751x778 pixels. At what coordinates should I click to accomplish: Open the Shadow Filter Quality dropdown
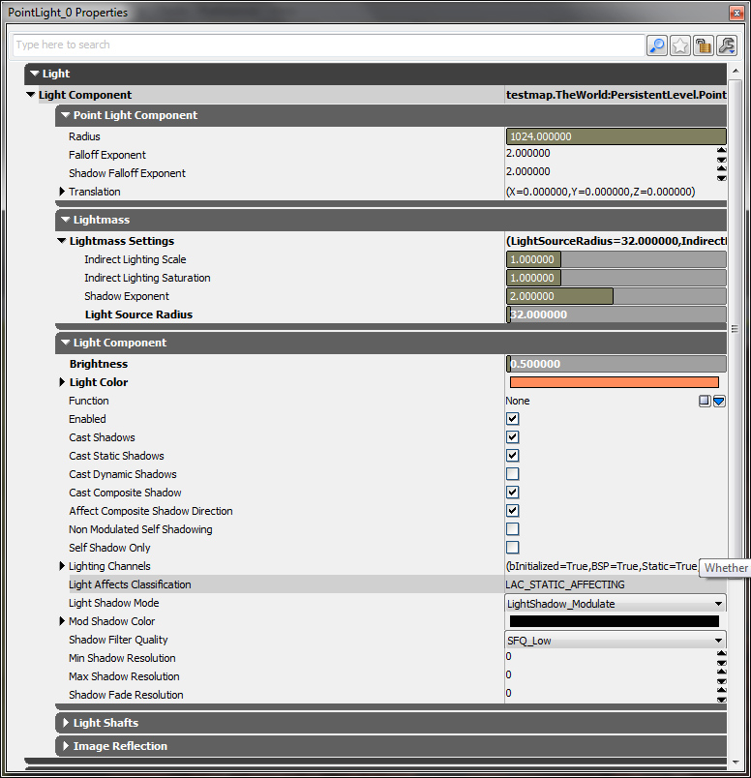point(616,641)
